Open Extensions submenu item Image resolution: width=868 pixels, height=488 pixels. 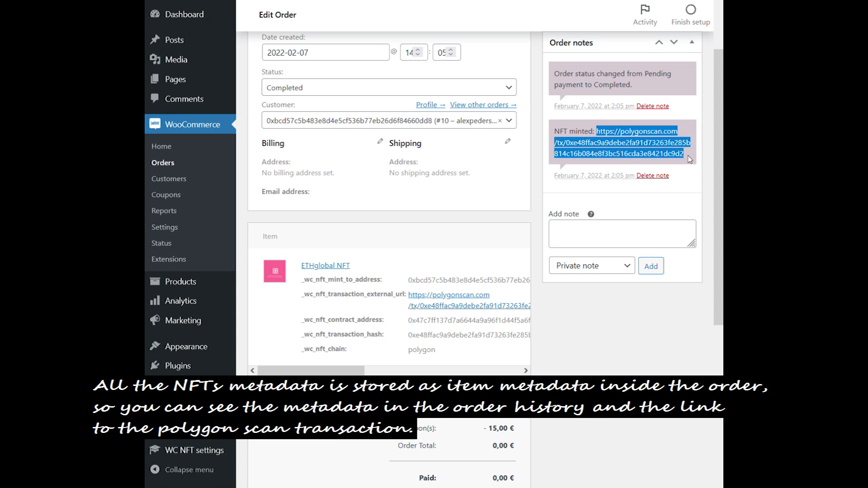click(169, 259)
